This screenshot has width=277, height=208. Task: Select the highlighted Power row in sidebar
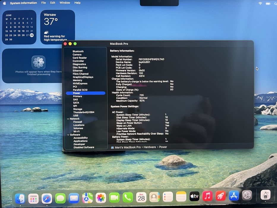click(86, 93)
